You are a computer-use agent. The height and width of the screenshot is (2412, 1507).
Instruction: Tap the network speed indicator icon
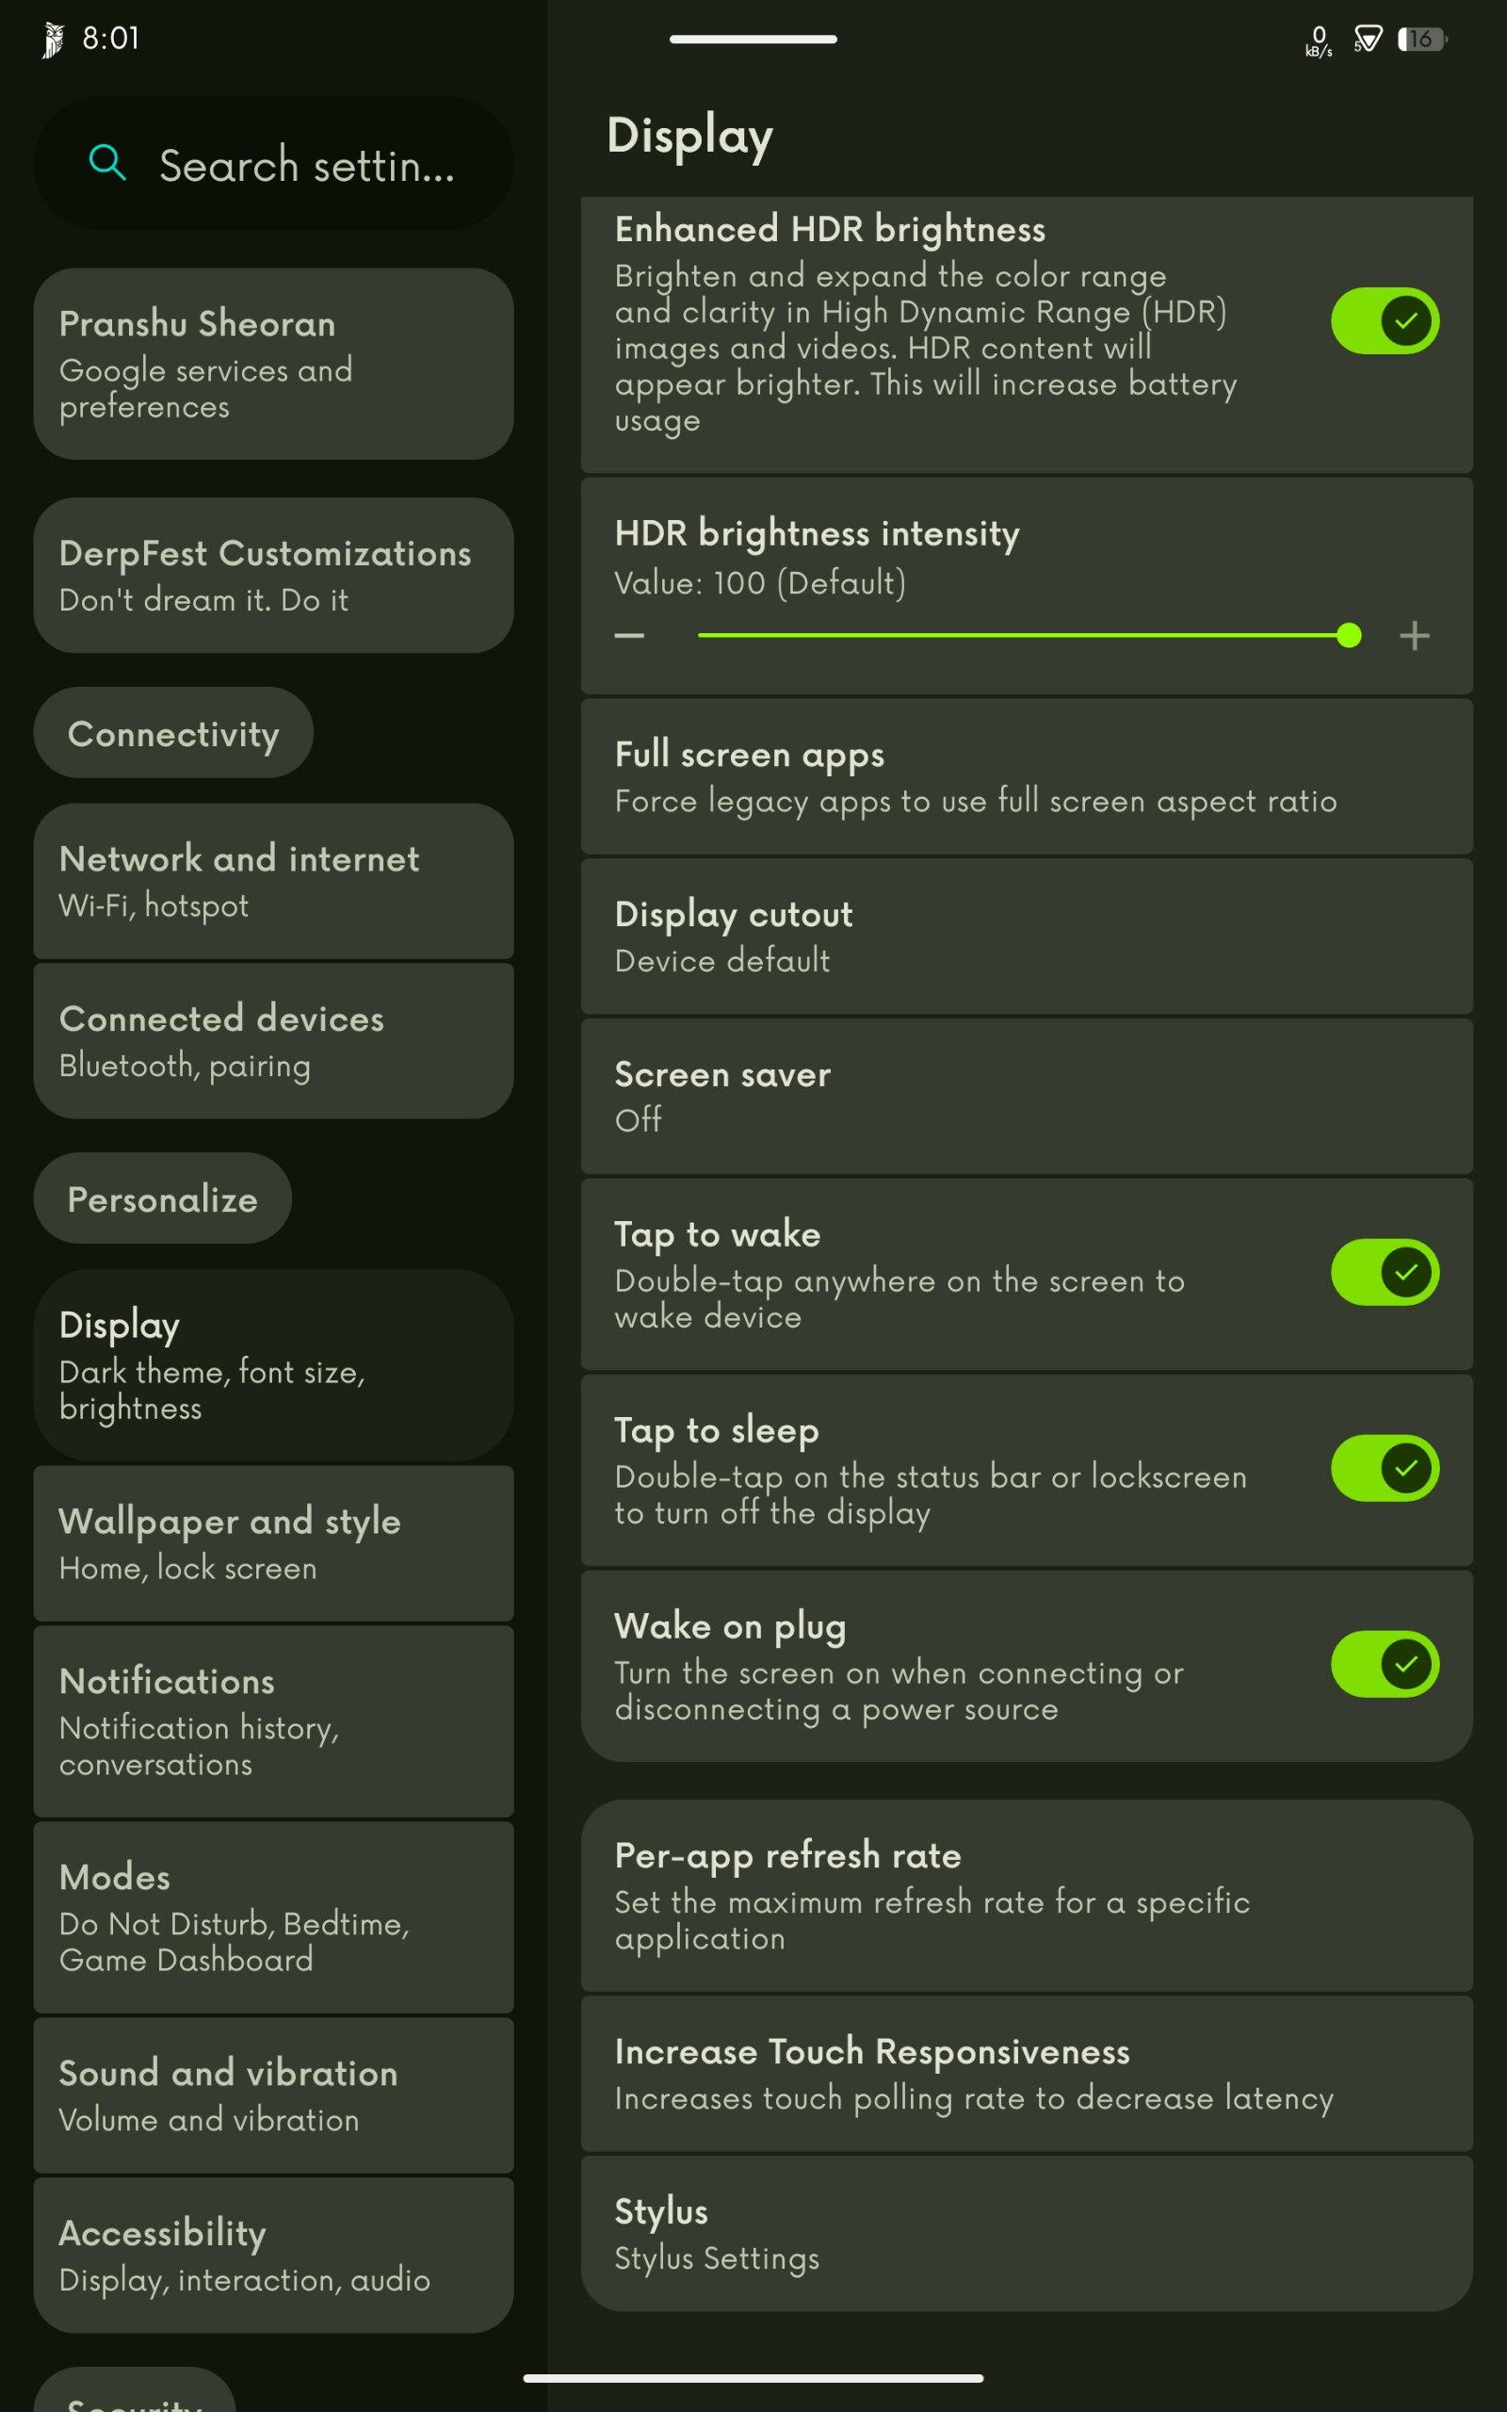(1319, 41)
